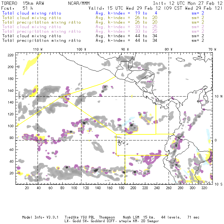
Task: Click the "0" equator latitude label
Action: [x=216, y=140]
